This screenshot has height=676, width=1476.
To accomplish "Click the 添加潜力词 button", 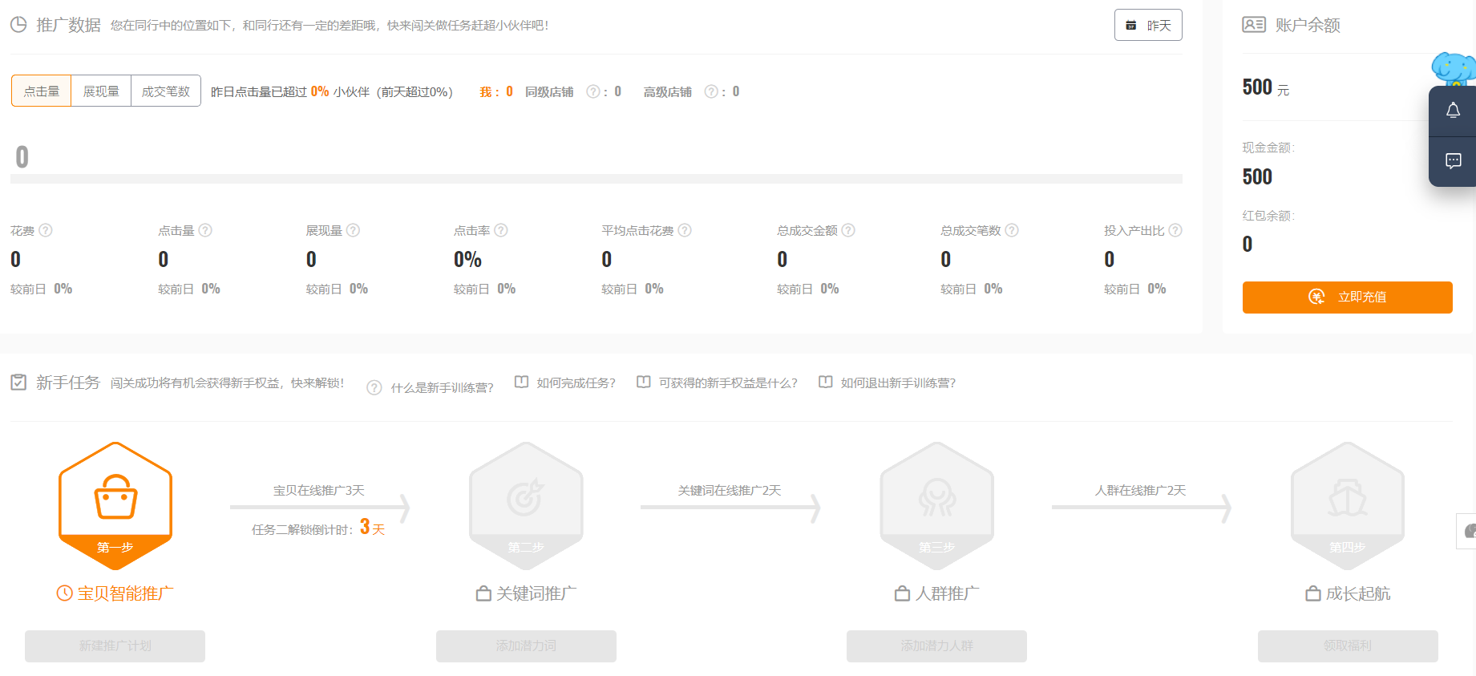I will [526, 646].
